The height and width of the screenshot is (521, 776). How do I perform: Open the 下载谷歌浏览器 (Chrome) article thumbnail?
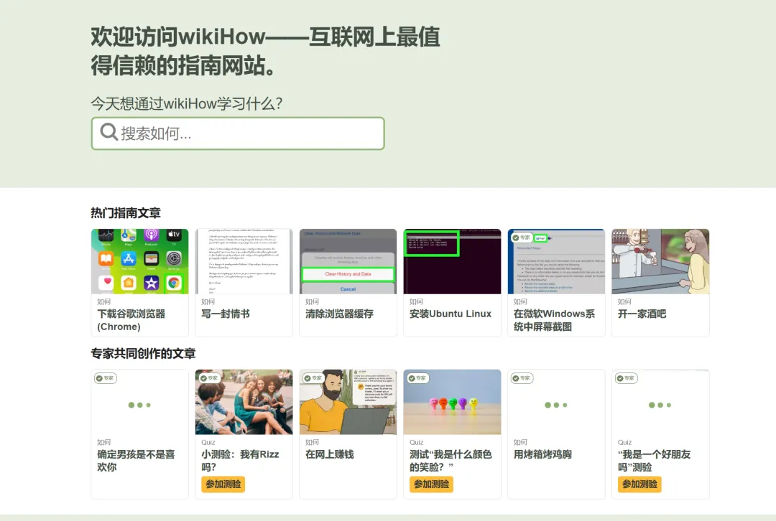[140, 261]
